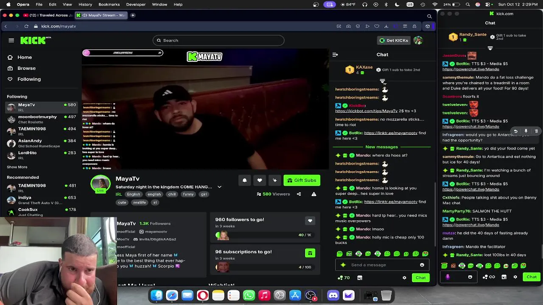The image size is (543, 305).
Task: Click Opera address bar kick.com/mayatv
Action: pos(59,26)
